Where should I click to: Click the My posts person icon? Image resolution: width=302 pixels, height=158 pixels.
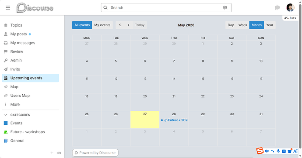click(6, 34)
